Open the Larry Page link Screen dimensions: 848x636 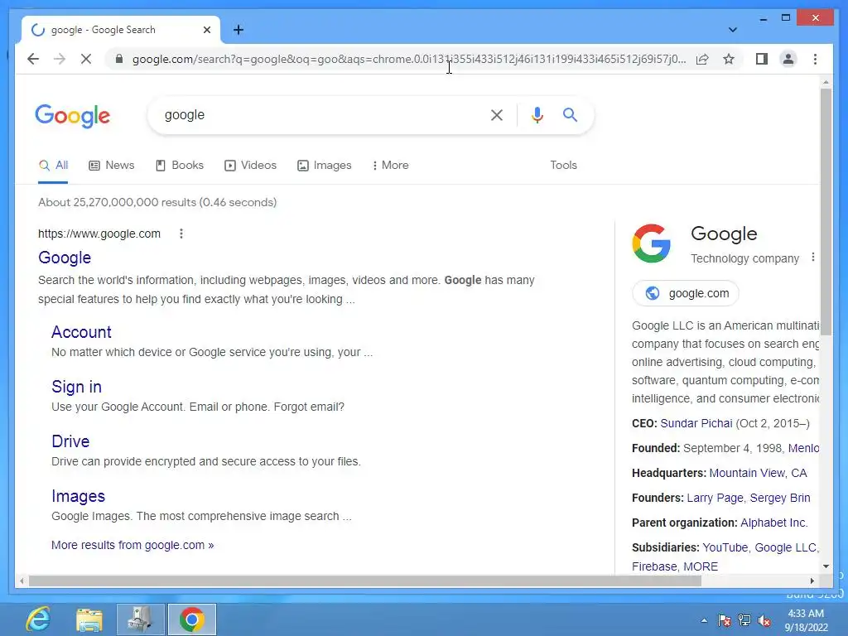[715, 498]
